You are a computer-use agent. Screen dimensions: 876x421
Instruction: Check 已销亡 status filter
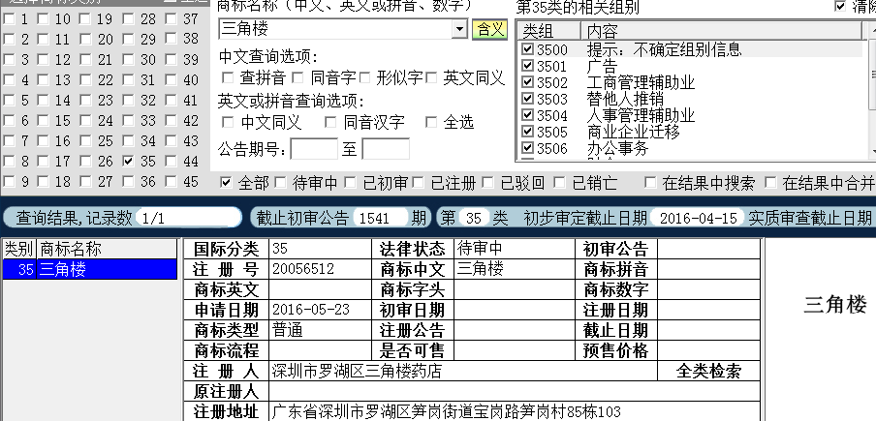[x=559, y=182]
